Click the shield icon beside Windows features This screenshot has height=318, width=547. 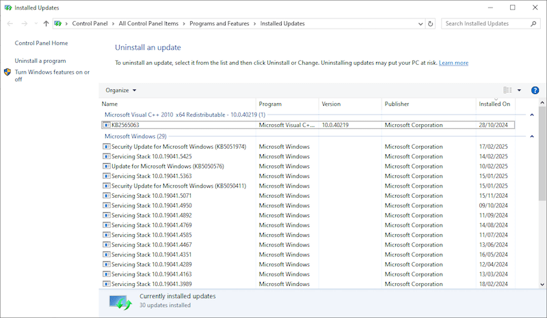[8, 72]
